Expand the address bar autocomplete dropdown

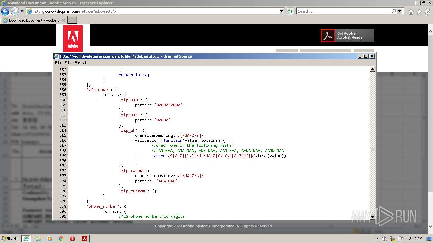click(x=282, y=11)
